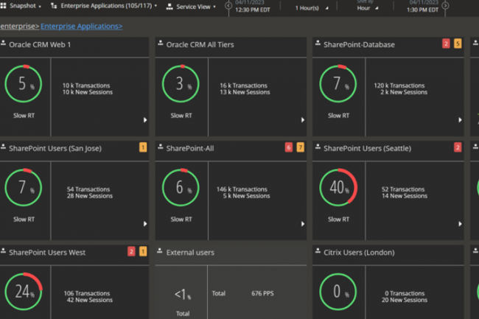Open the Service View menu
The width and height of the screenshot is (479, 319).
click(x=192, y=7)
